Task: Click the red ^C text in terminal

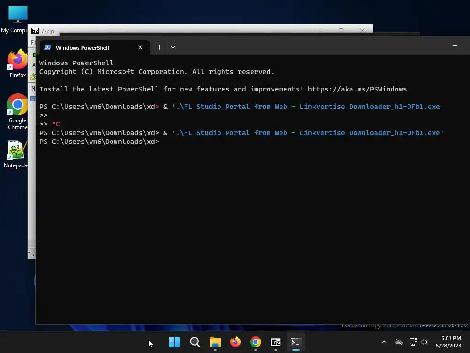Action: 56,124
